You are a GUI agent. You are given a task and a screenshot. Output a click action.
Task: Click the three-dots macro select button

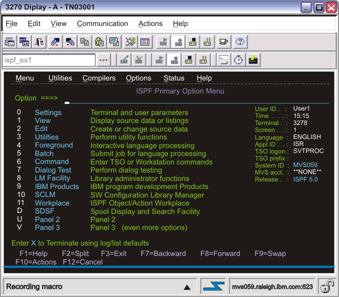point(103,60)
